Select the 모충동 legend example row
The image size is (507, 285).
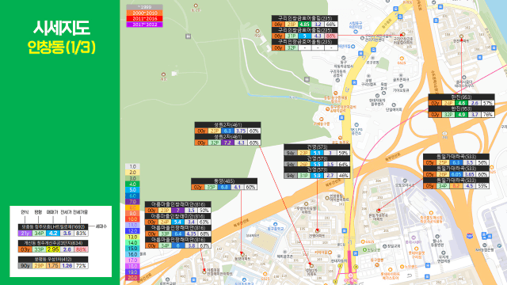(53, 230)
